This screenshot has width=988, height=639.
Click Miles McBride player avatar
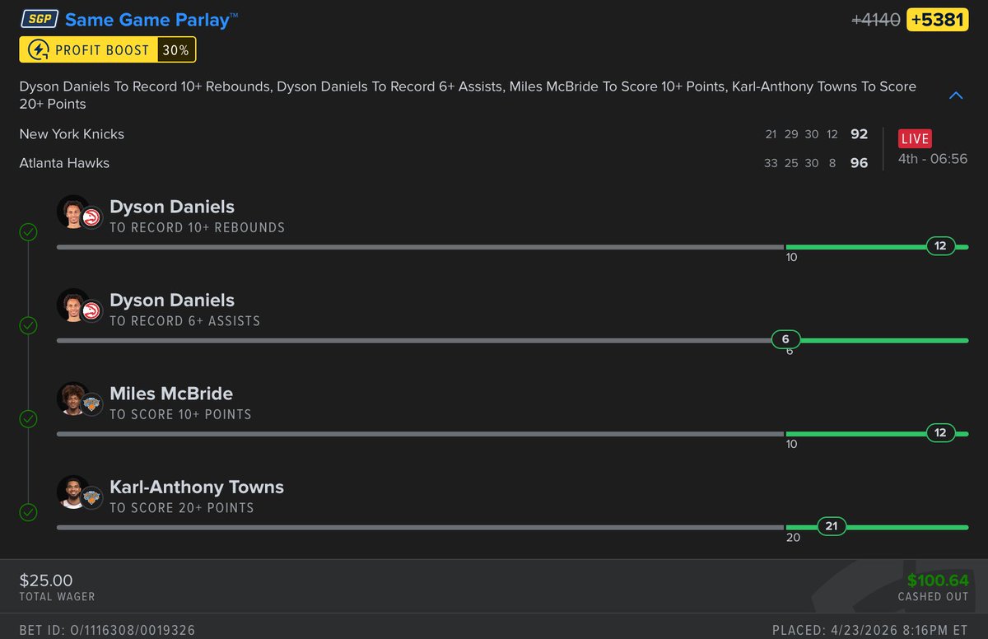(72, 399)
